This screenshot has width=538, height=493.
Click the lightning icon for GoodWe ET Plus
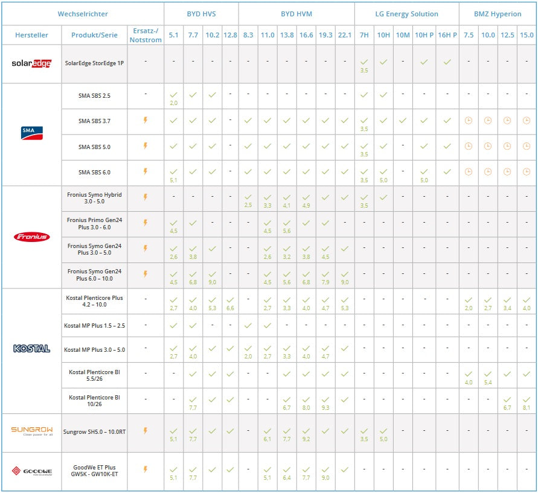145,469
